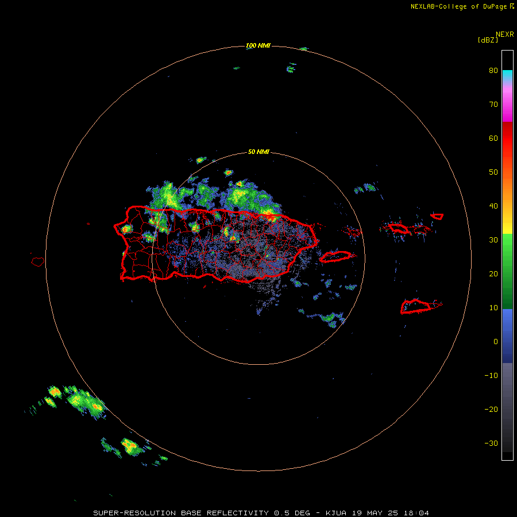Image resolution: width=517 pixels, height=517 pixels.
Task: Click the small red island outline west of Puerto Rico
Action: (x=38, y=262)
